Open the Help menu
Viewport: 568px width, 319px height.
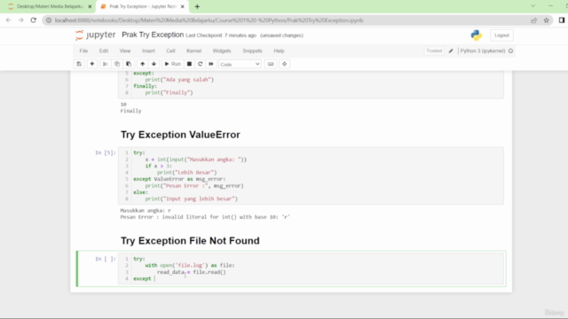[279, 51]
